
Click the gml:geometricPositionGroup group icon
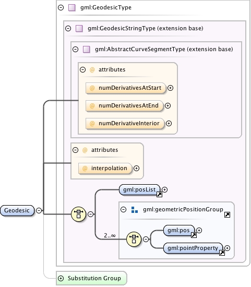click(x=135, y=210)
